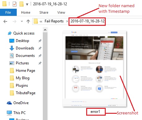Viewport: 142px width, 120px height.
Task: Click the Documents page icon
Action: point(12,56)
